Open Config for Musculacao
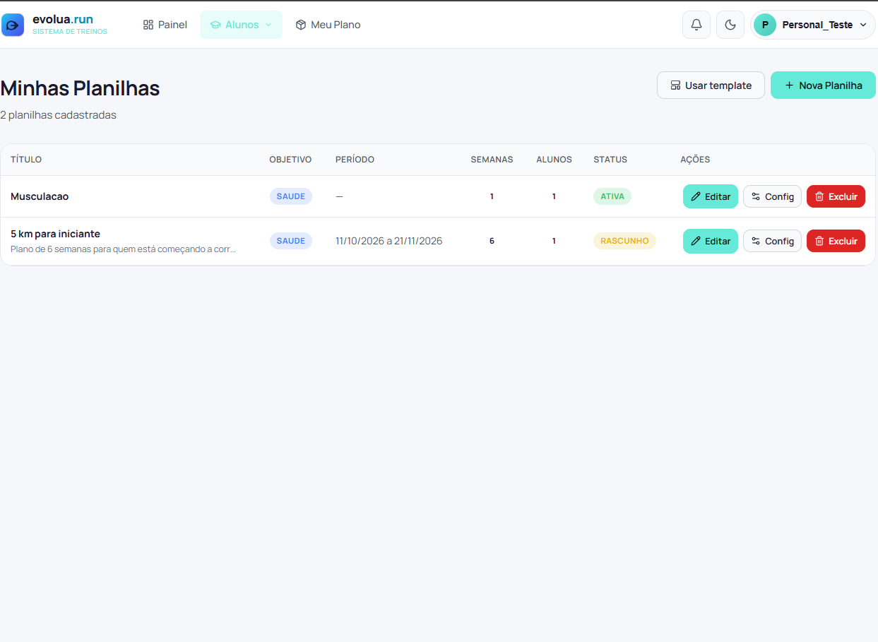878x642 pixels. click(772, 196)
